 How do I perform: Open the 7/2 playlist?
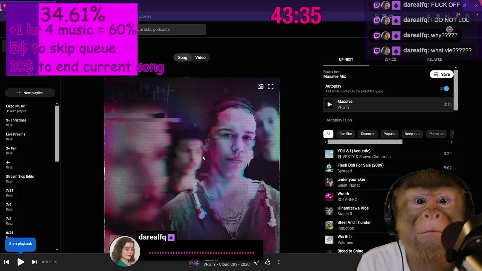coord(8,219)
